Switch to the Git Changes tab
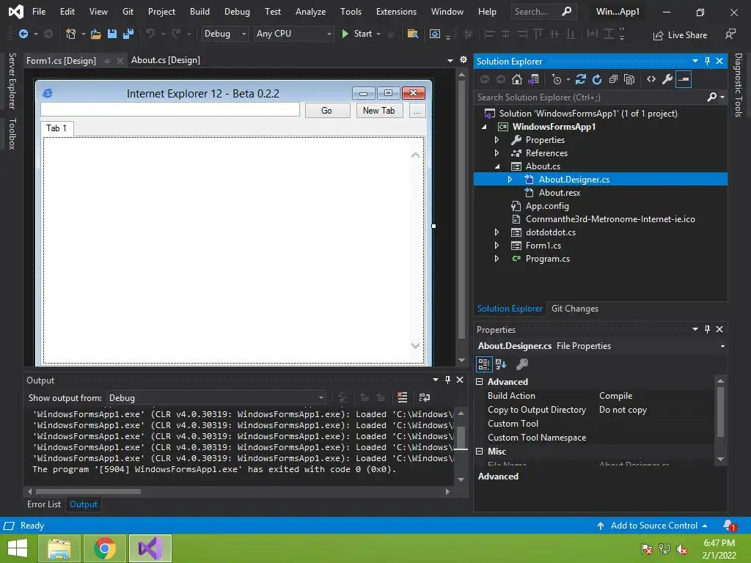This screenshot has width=751, height=563. pos(575,309)
